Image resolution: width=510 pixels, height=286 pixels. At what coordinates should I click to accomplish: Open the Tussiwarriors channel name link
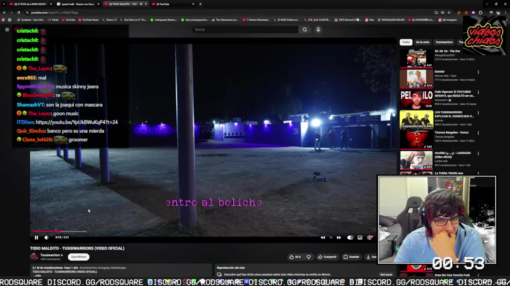pos(50,255)
